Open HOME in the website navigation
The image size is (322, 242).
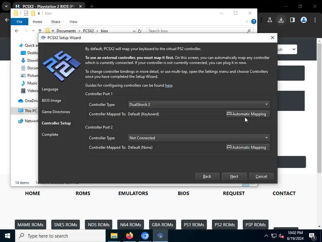click(x=33, y=193)
